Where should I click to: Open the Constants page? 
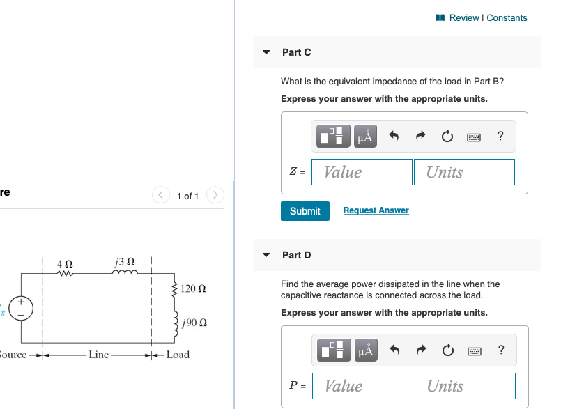[507, 17]
